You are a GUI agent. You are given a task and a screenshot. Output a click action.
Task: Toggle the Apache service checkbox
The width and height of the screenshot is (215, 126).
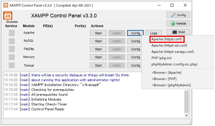tap(12, 33)
